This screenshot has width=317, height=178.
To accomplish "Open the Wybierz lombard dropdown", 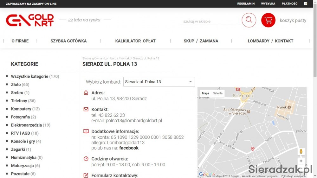I will click(x=159, y=82).
